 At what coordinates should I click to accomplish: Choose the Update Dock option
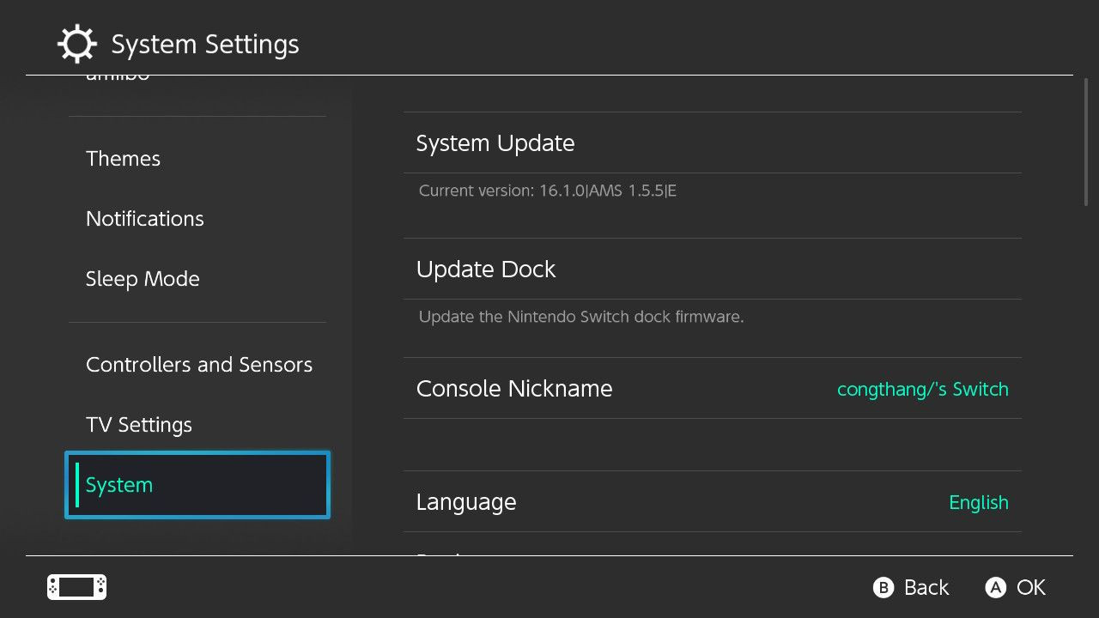486,270
